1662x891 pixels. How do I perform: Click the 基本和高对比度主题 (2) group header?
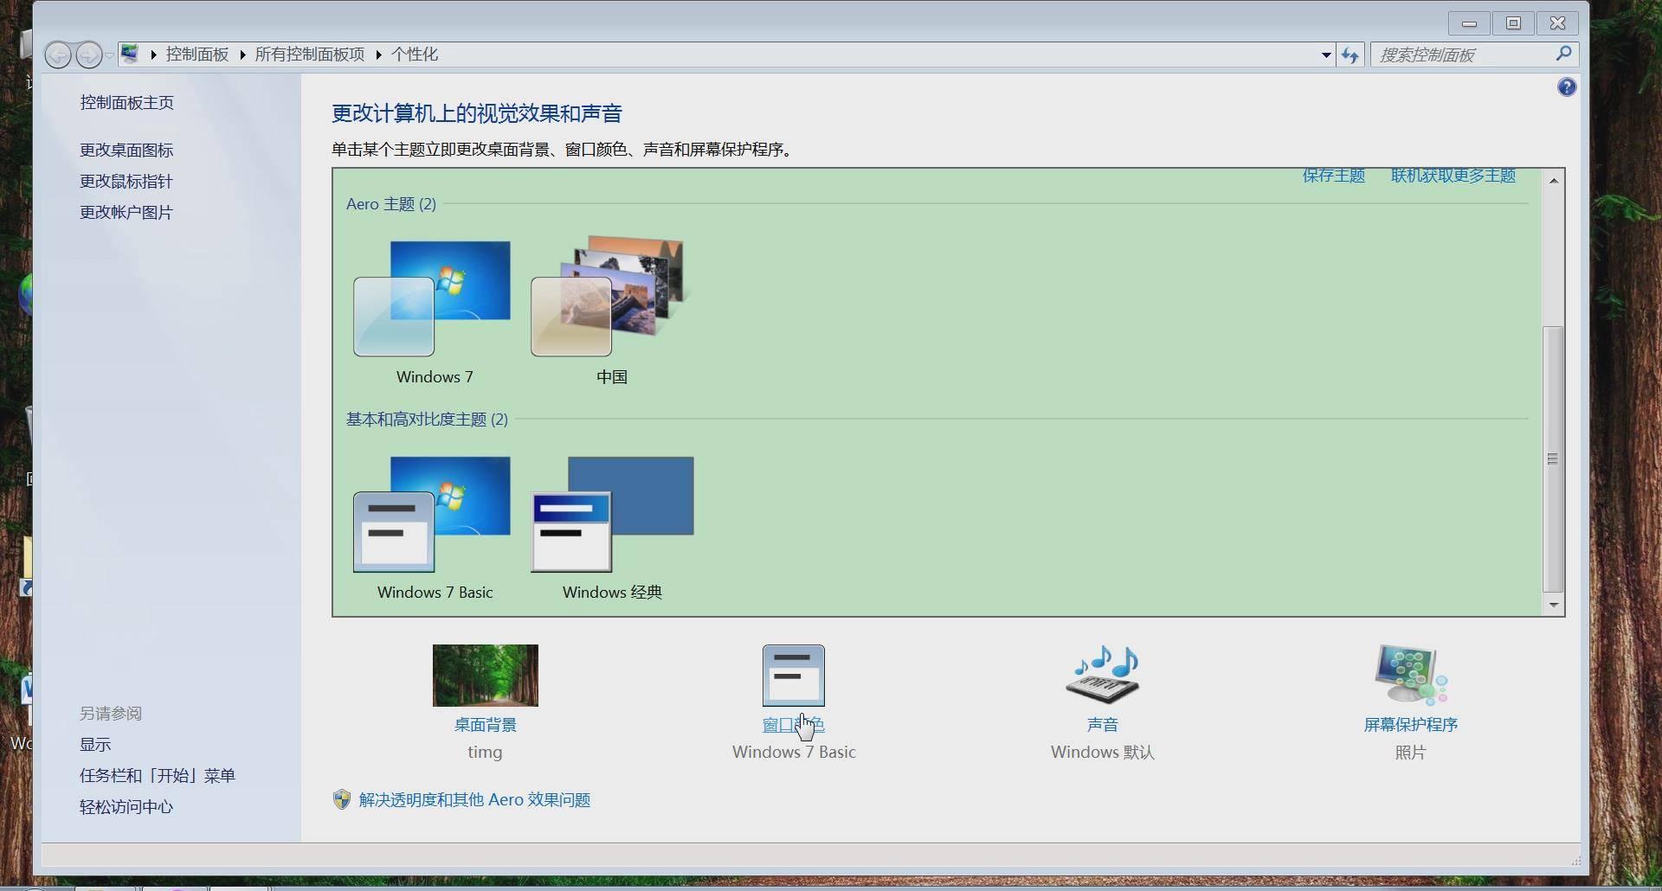click(x=427, y=420)
